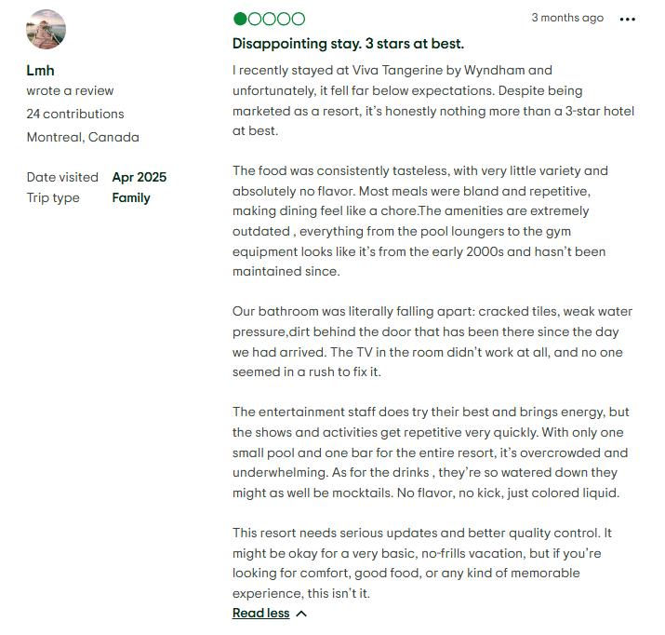Click the last empty rating bubble

(298, 19)
